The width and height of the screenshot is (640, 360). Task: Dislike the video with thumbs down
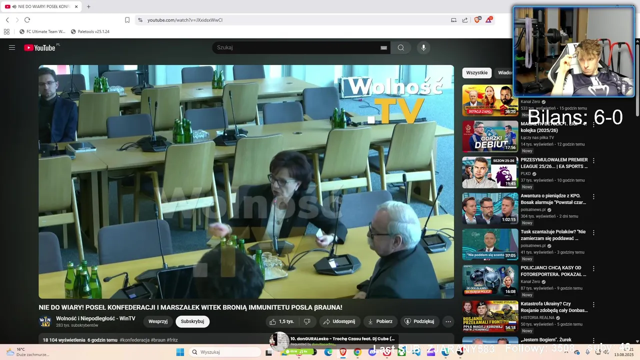pyautogui.click(x=307, y=321)
